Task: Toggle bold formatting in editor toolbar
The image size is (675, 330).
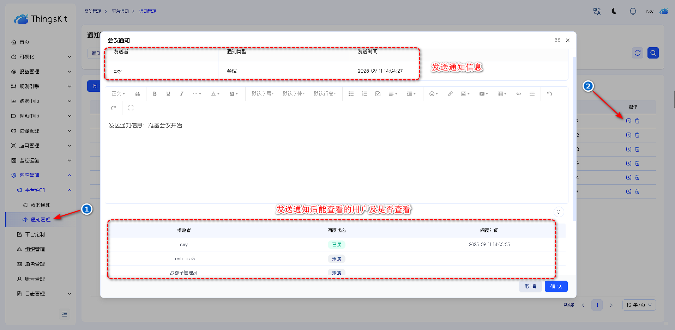Action: [155, 94]
